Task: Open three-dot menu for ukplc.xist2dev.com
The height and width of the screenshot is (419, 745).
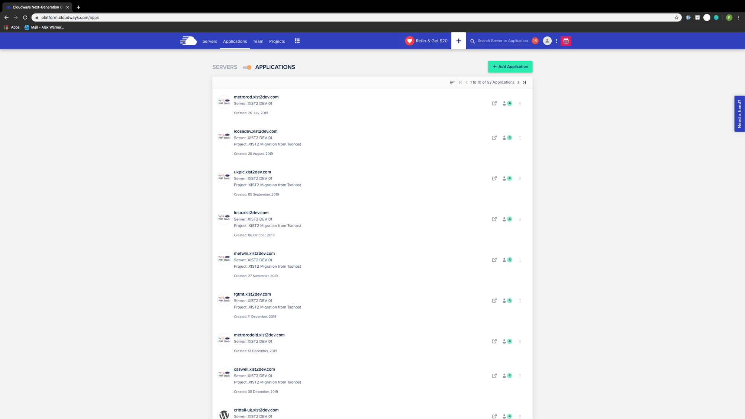Action: click(520, 178)
